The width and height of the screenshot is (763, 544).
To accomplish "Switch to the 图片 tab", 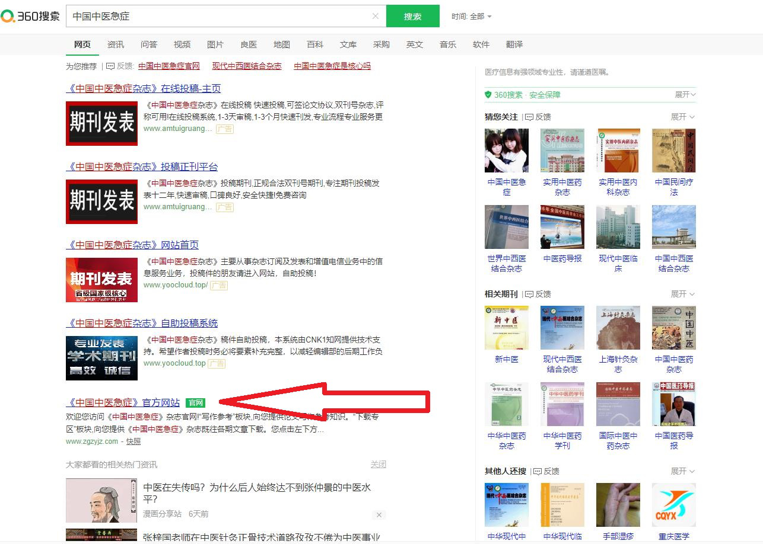I will point(215,44).
